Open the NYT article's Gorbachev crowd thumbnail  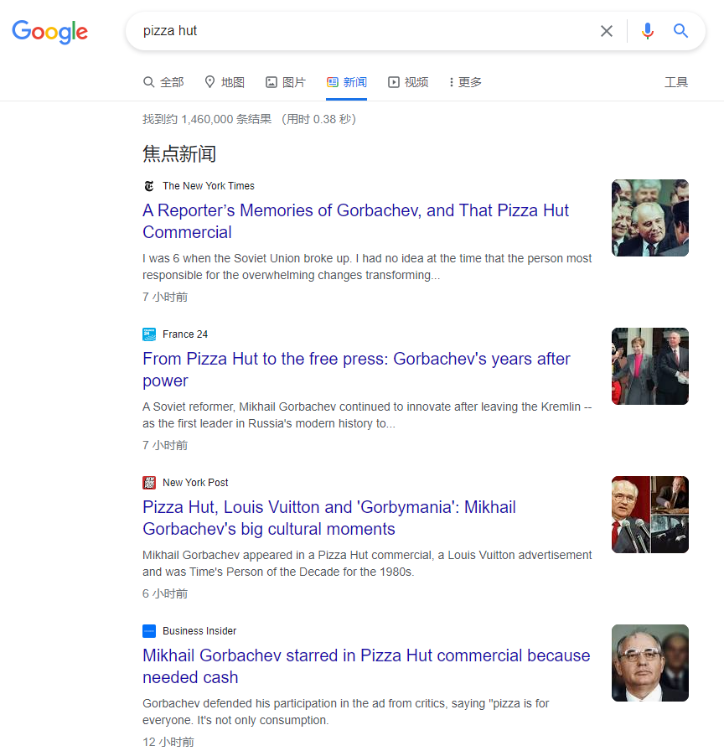[649, 218]
